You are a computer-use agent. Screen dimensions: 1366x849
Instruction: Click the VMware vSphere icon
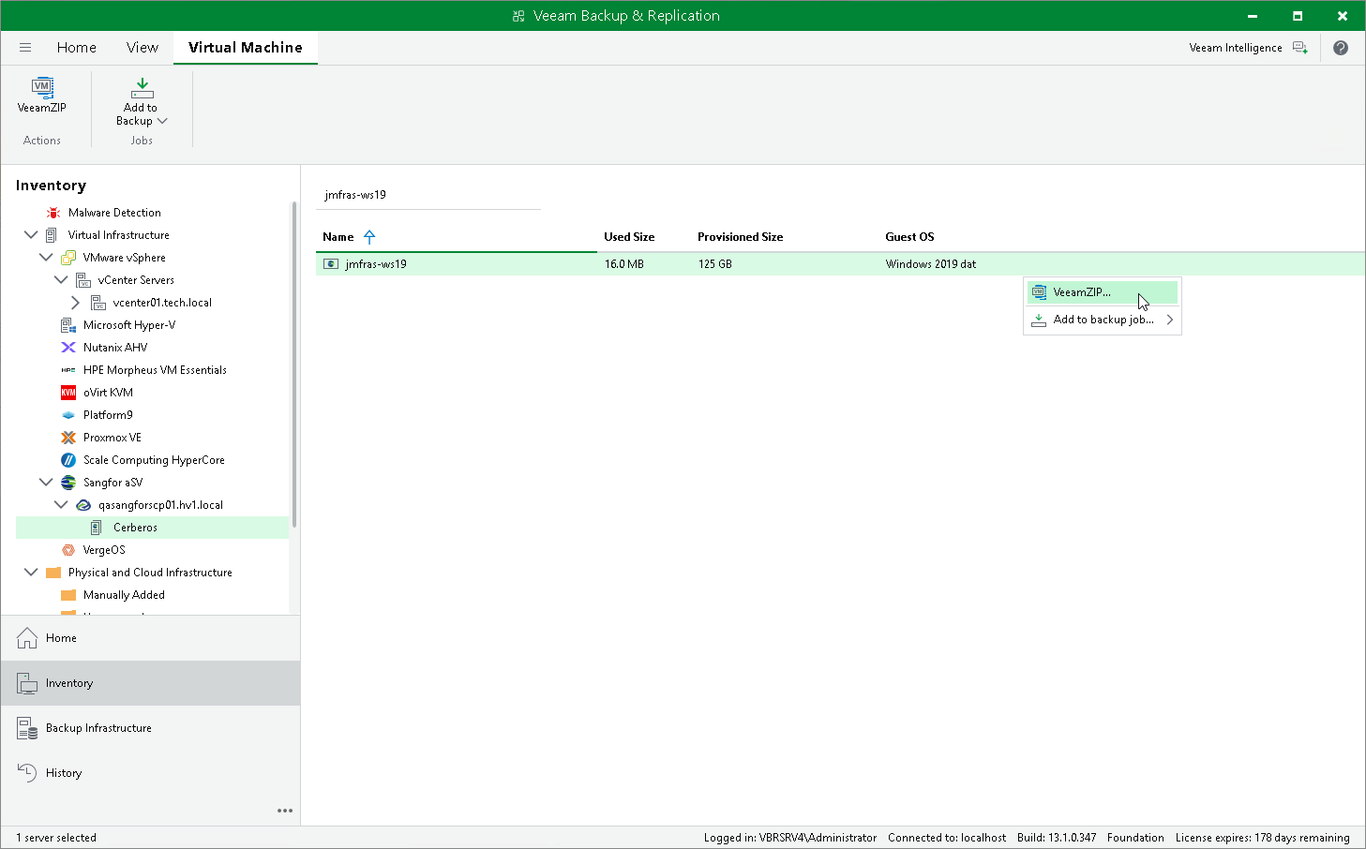tap(68, 258)
